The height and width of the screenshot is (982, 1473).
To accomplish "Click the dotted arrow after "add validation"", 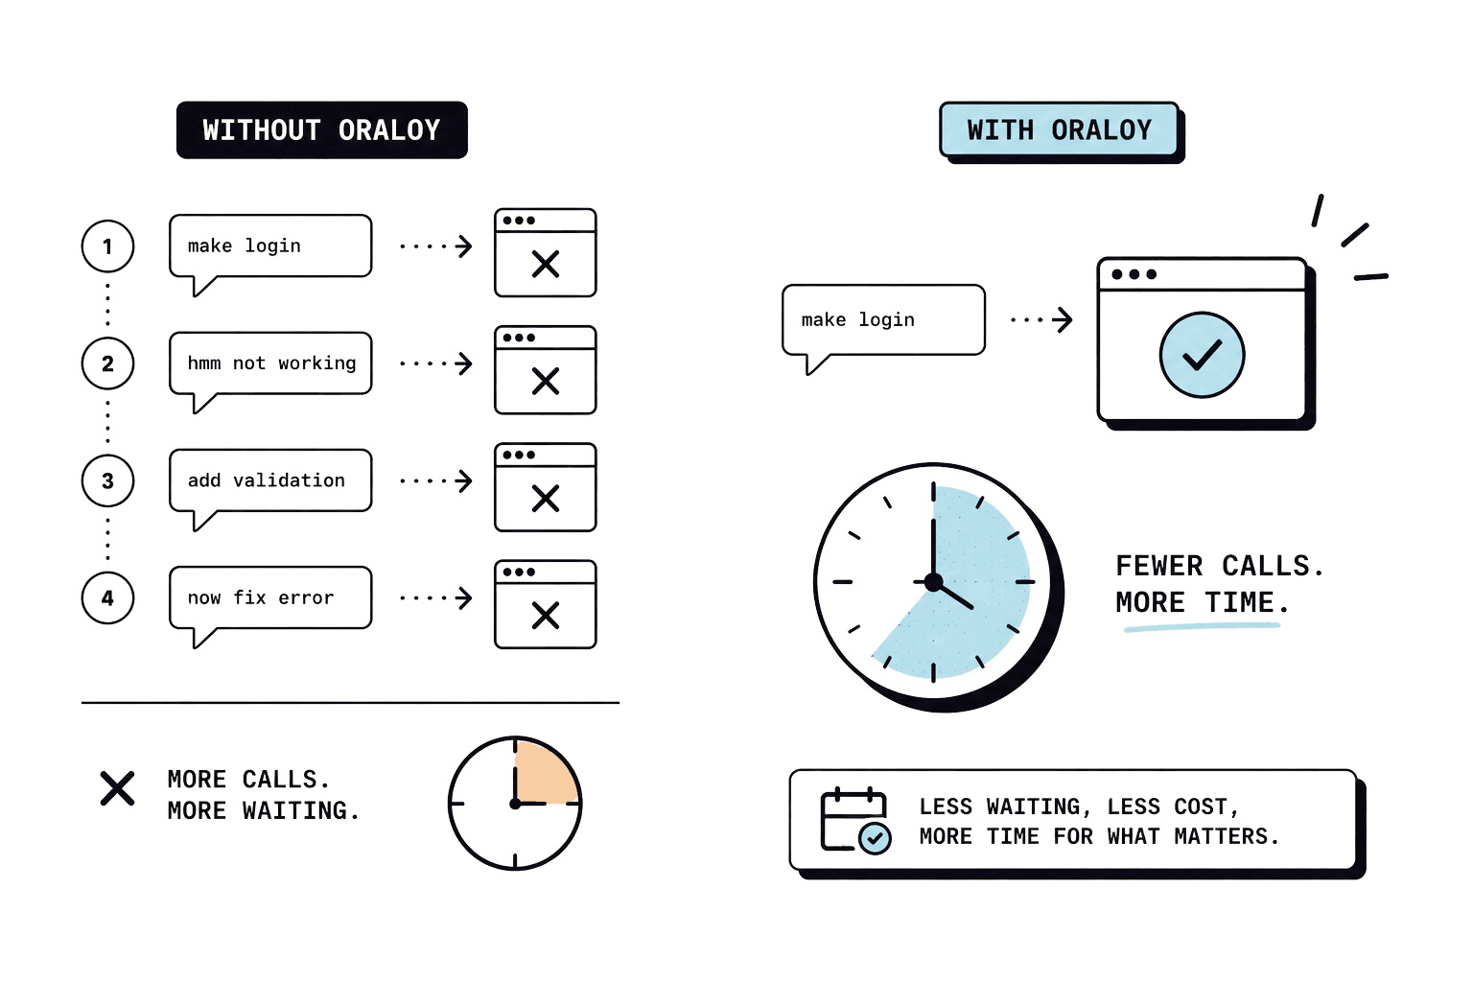I will pos(436,480).
